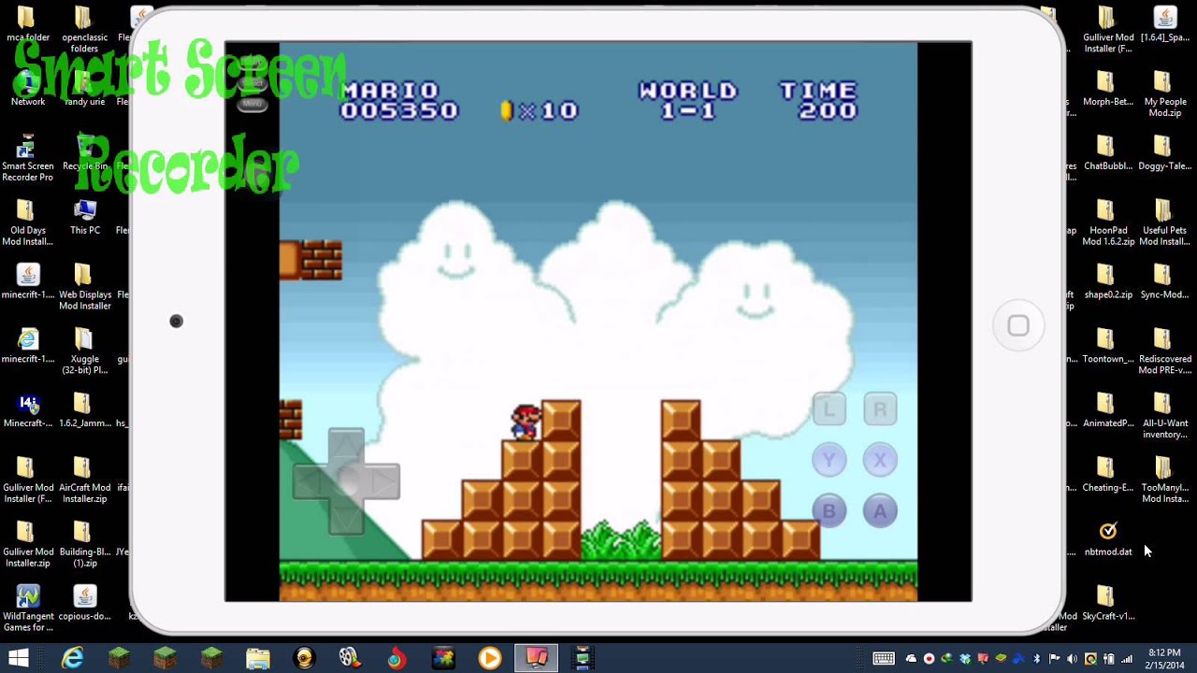This screenshot has width=1197, height=673.
Task: Click the film reel taskbar icon
Action: (x=350, y=658)
